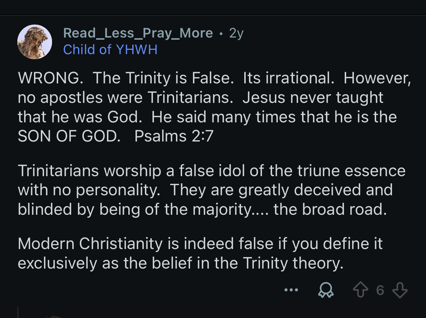Tap the "Psalms 2:7" verse reference
Image resolution: width=426 pixels, height=318 pixels.
(174, 136)
